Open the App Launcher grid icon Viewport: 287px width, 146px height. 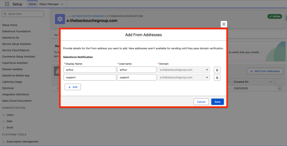[7, 4]
